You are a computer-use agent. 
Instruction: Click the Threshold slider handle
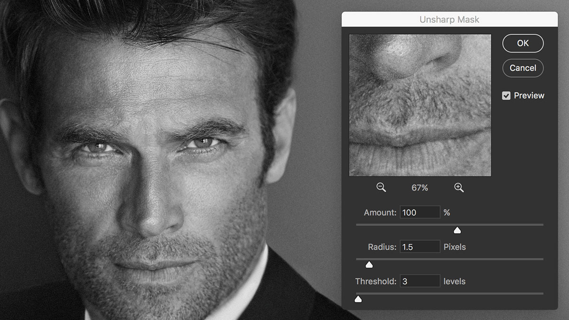[x=358, y=299]
